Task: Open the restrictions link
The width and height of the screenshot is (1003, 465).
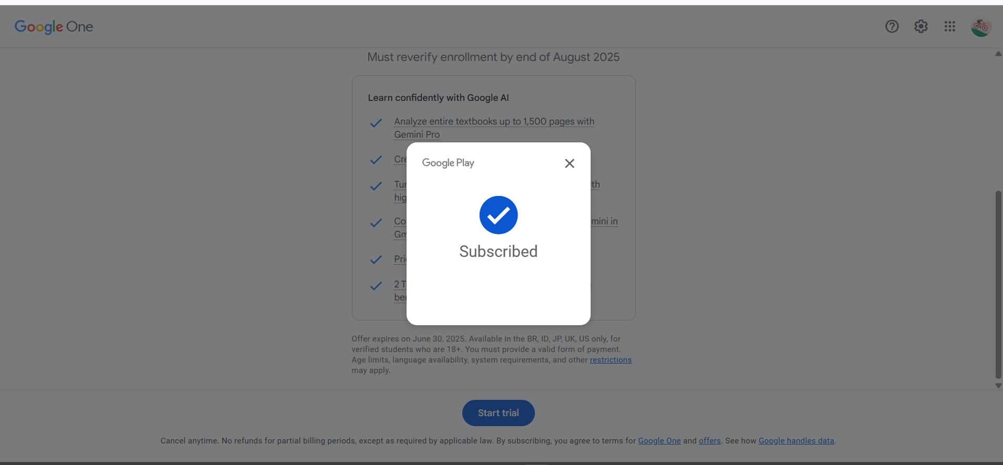Action: tap(610, 360)
